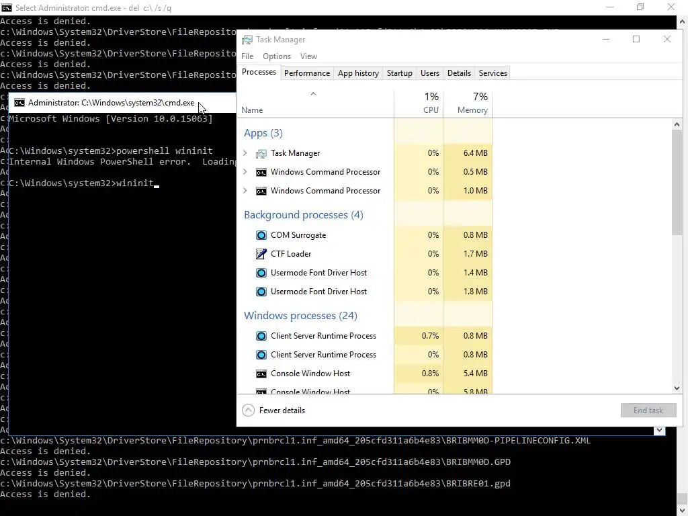
Task: Click the 1.4 MB Usermode Font Driver Host icon
Action: pyautogui.click(x=261, y=273)
